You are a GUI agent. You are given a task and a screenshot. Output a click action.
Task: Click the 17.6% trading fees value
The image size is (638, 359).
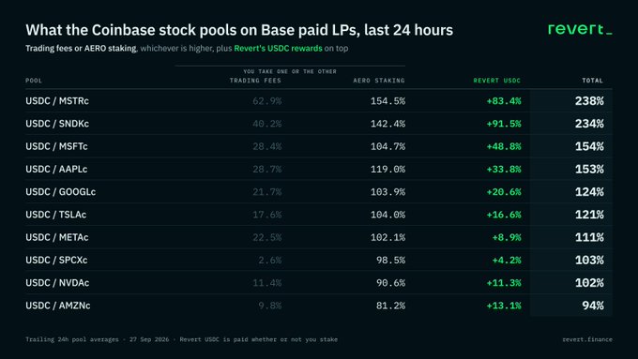266,215
